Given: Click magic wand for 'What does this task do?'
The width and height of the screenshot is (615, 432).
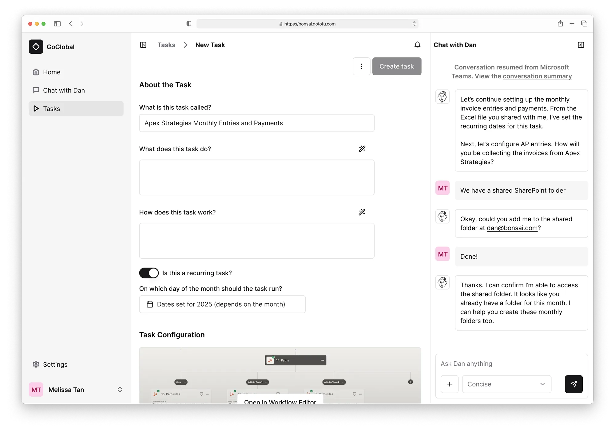Looking at the screenshot, I should click(362, 149).
